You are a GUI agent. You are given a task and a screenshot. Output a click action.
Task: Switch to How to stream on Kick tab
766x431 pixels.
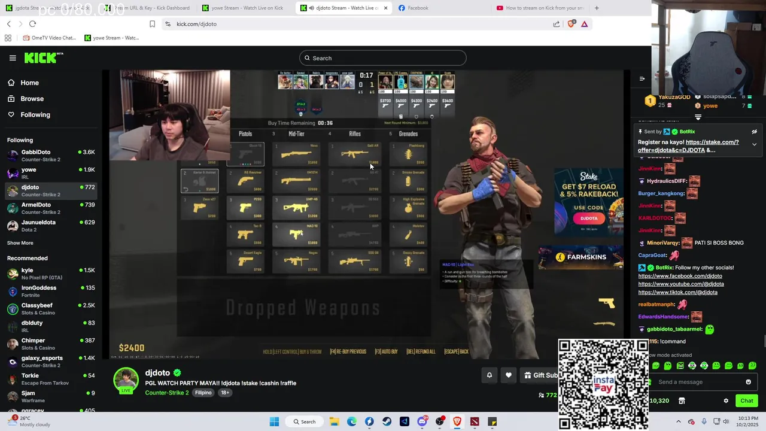pyautogui.click(x=541, y=8)
